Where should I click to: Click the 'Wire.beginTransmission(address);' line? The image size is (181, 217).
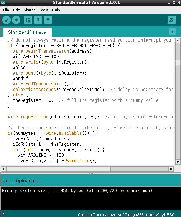click(x=53, y=51)
